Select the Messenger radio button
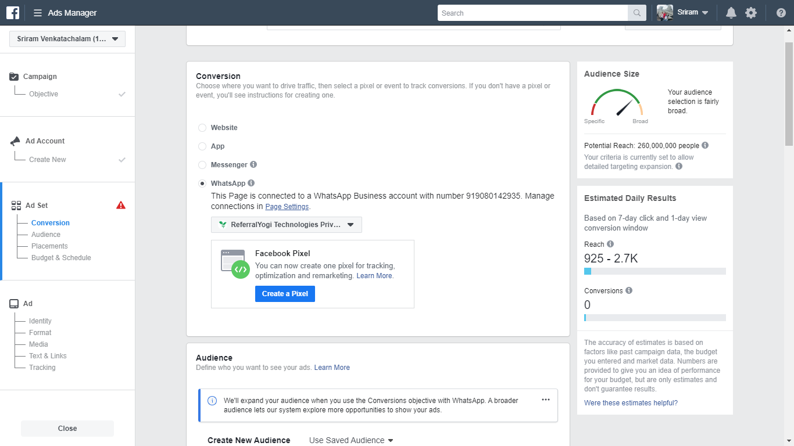794x446 pixels. (202, 165)
